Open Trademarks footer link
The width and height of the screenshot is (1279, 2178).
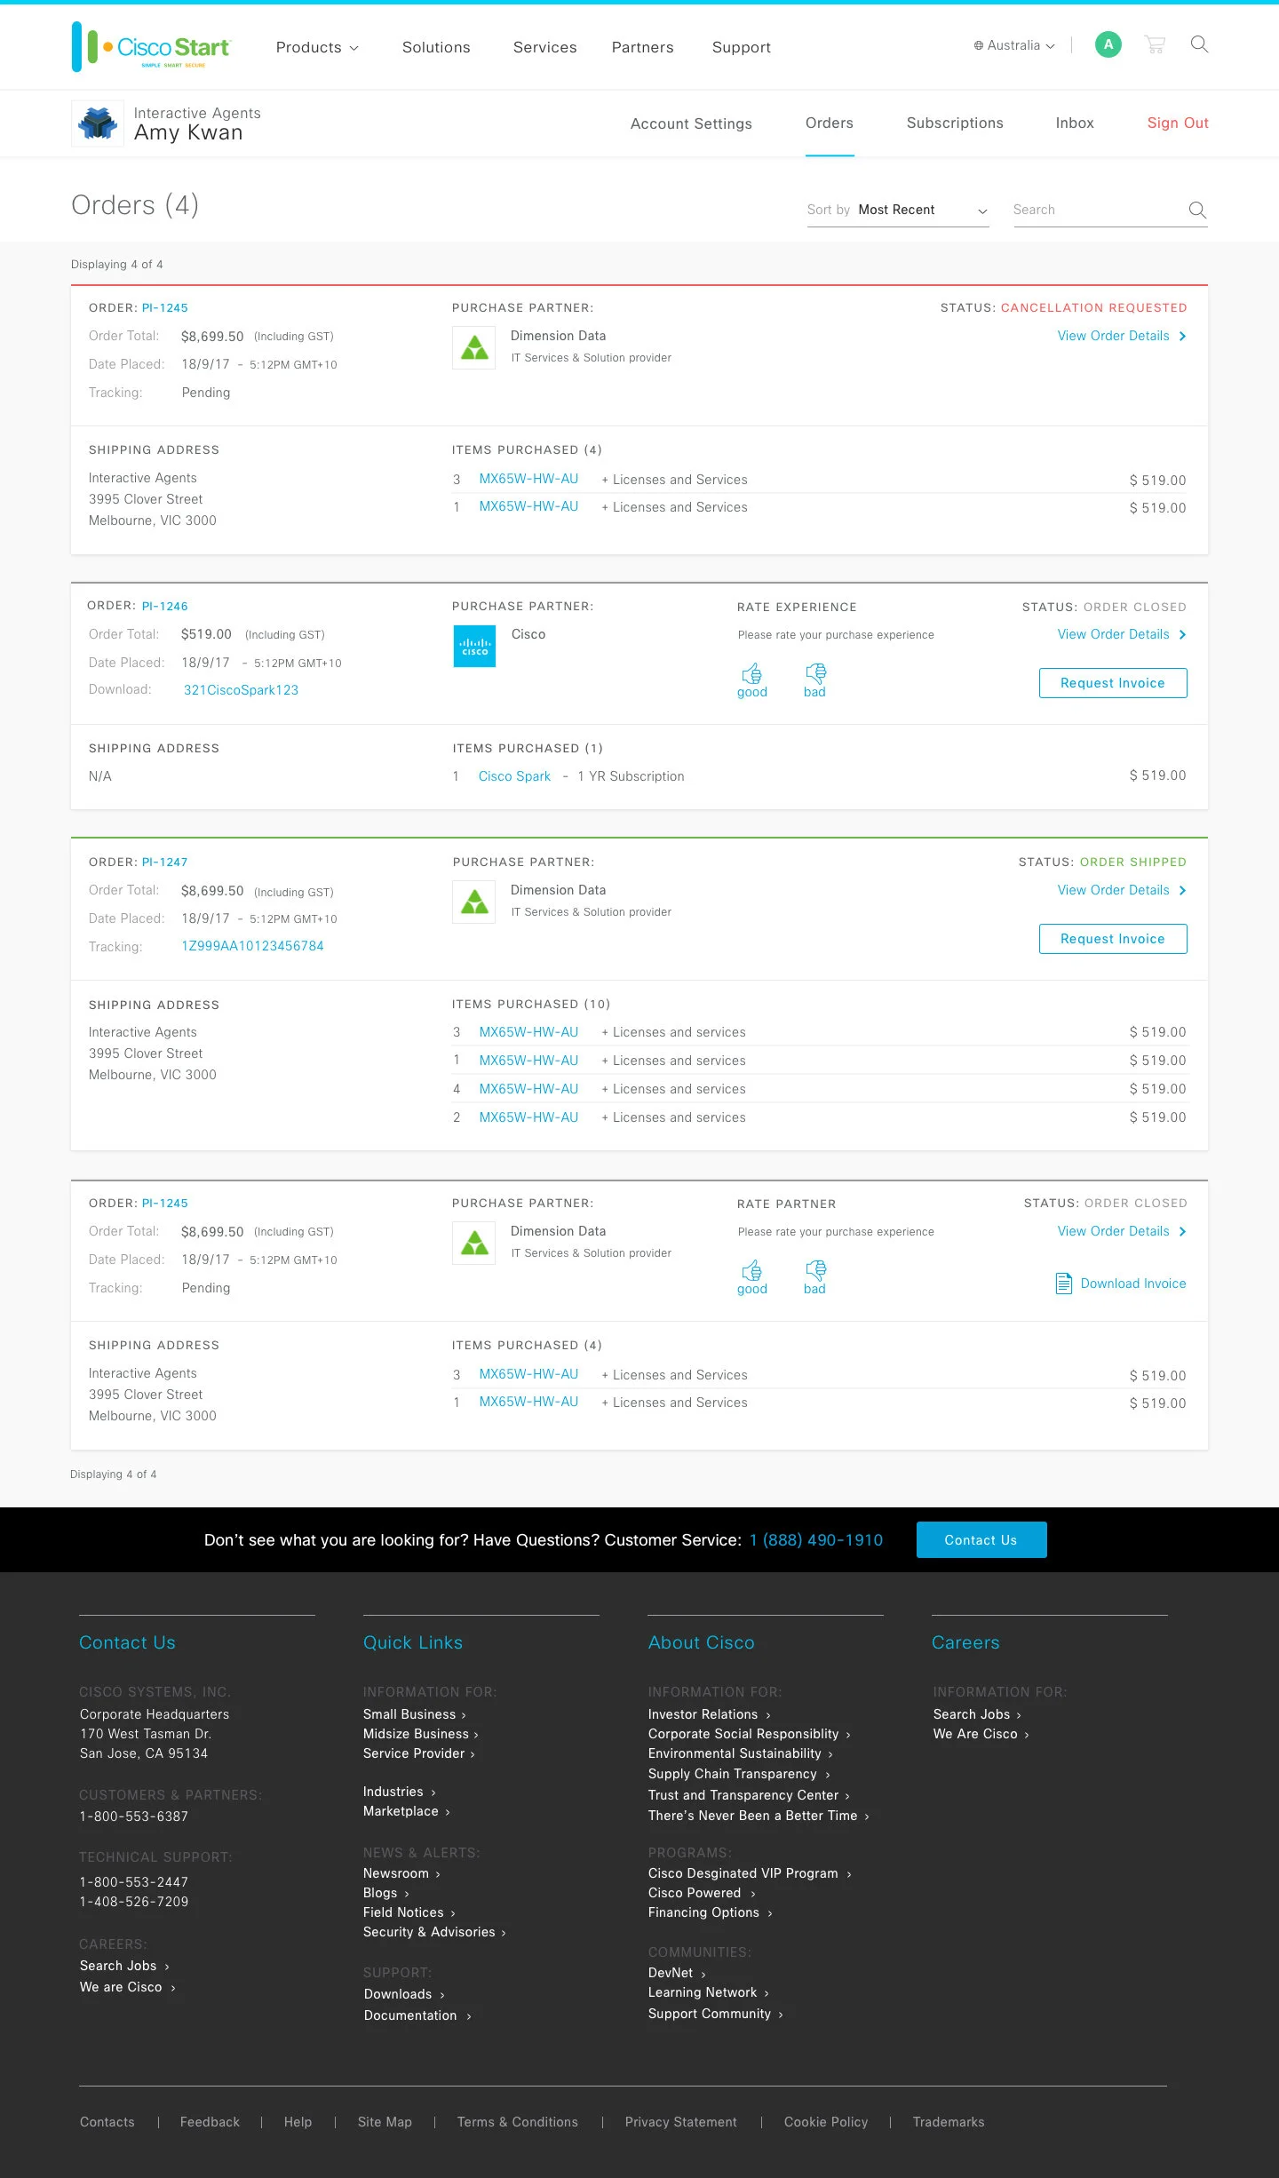pos(949,2122)
